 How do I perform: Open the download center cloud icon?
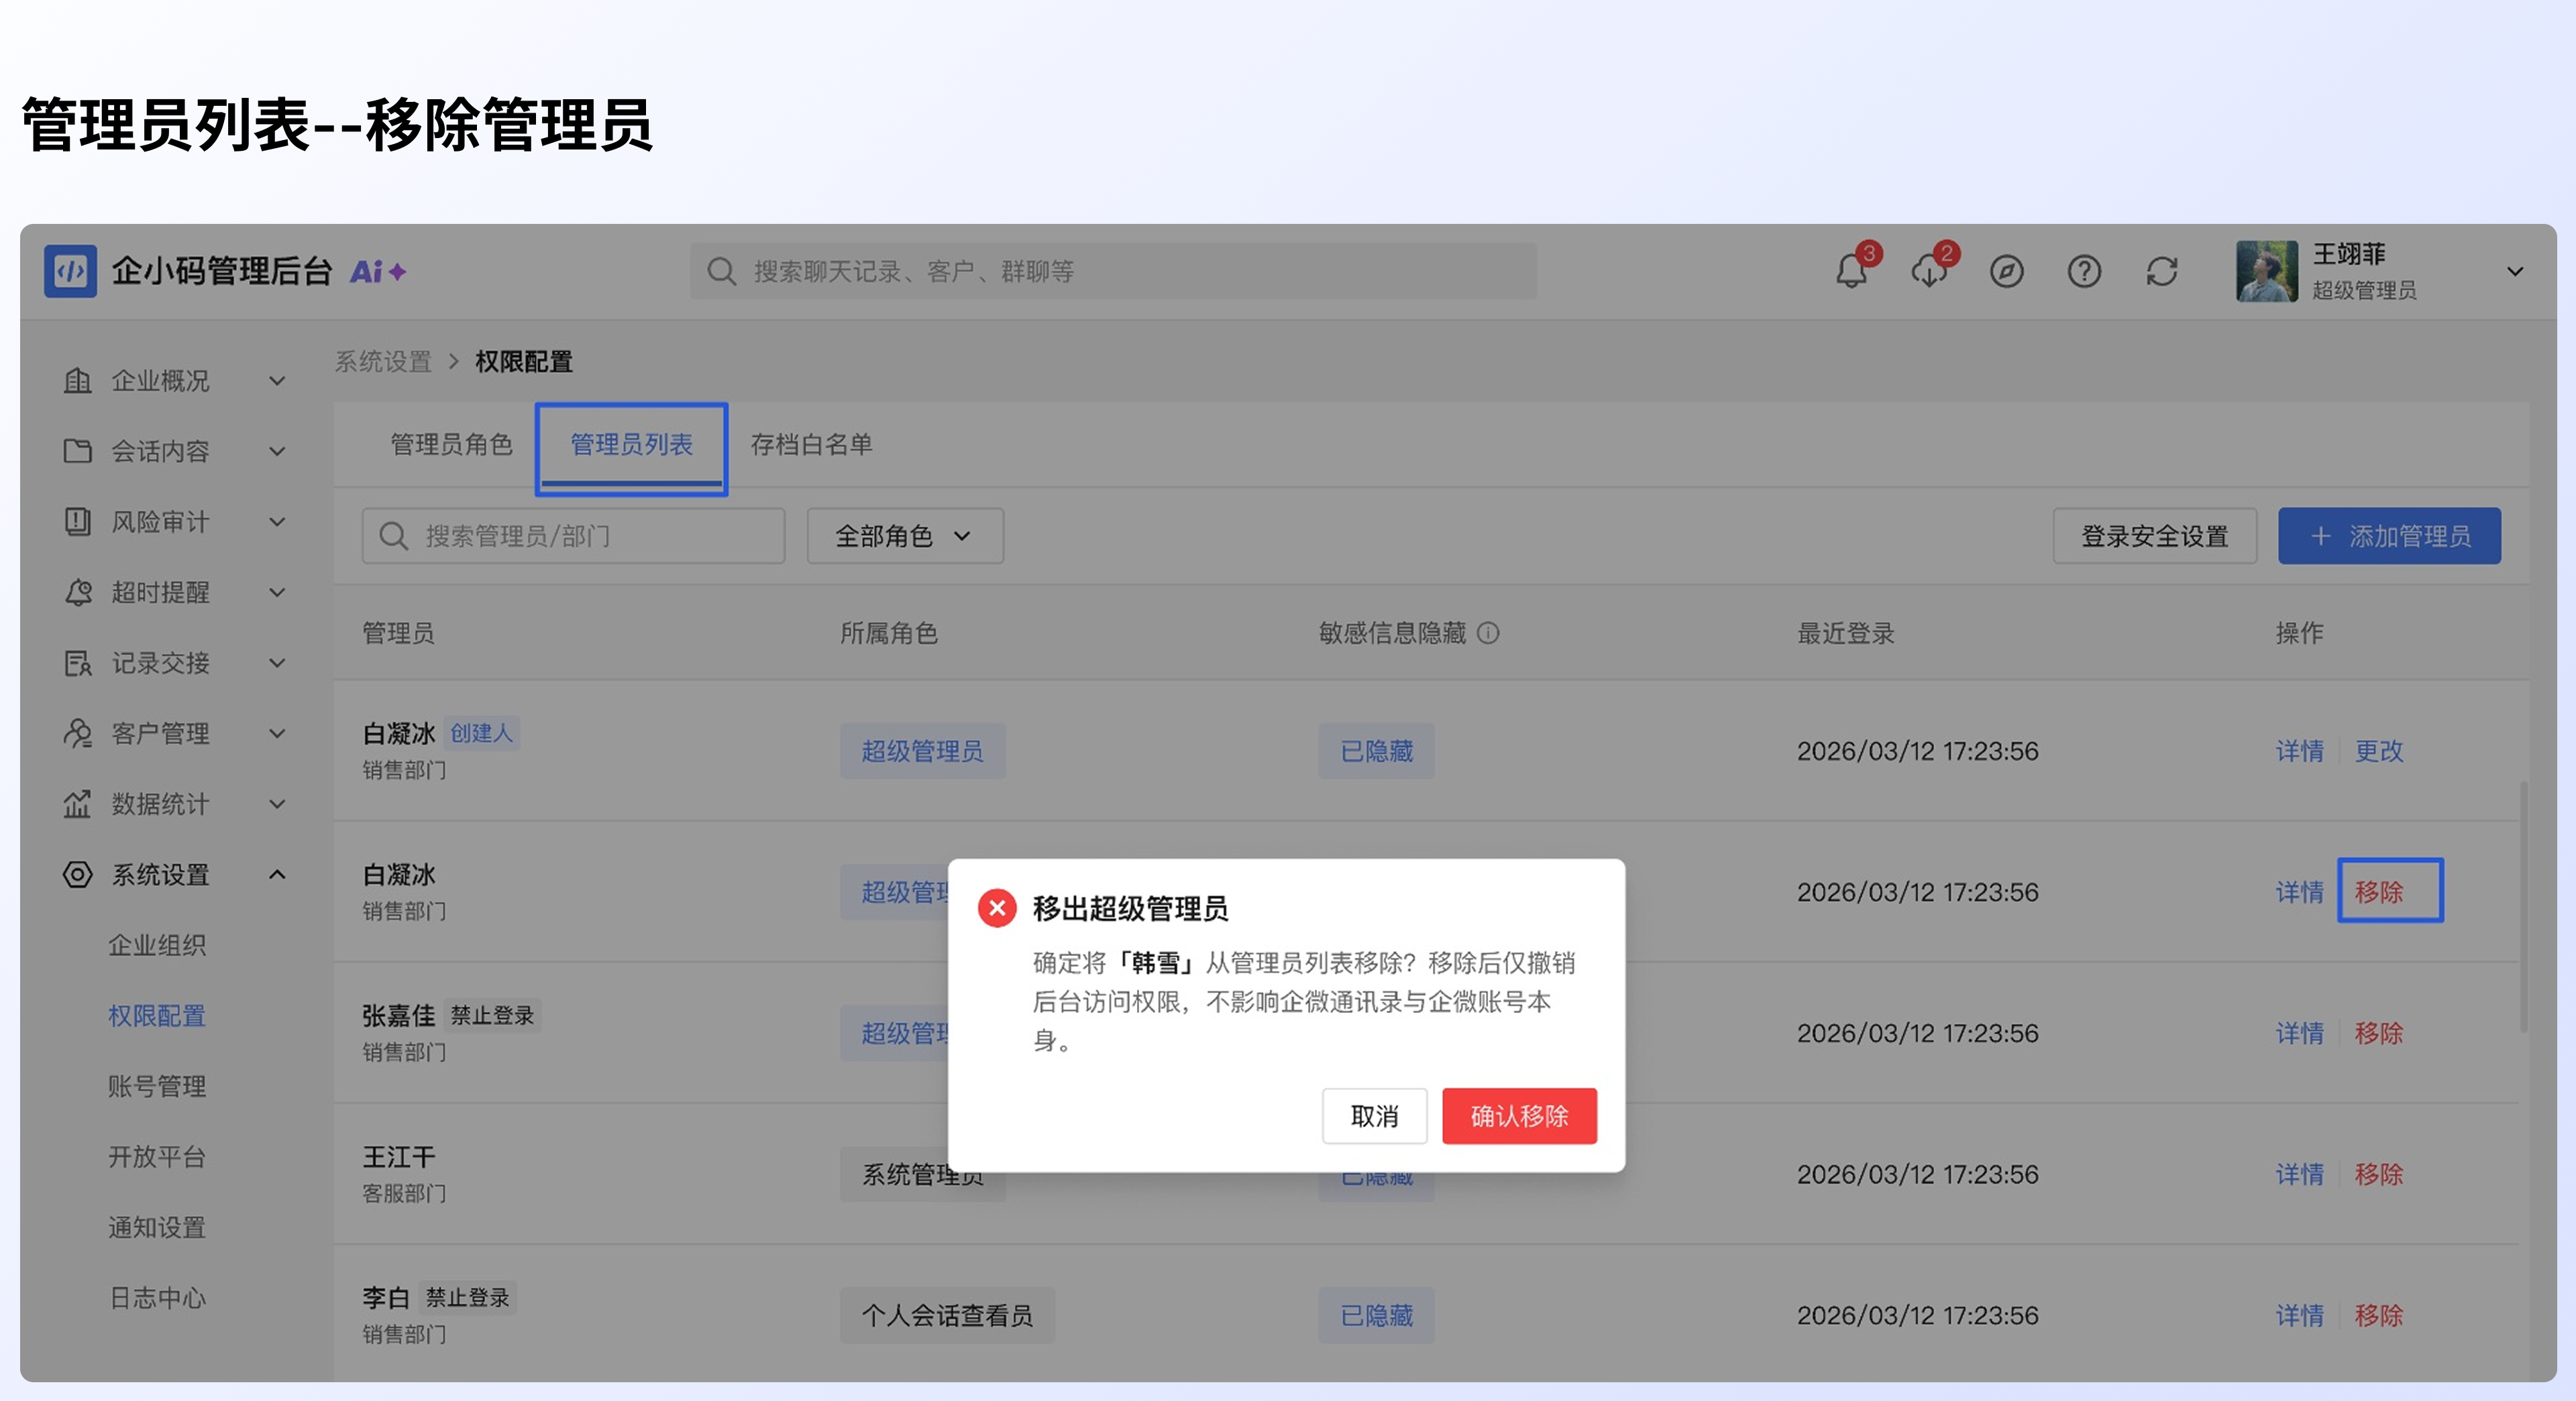click(x=1928, y=271)
